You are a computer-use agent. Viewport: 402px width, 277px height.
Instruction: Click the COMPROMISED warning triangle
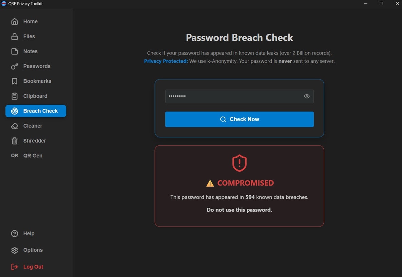click(x=211, y=183)
